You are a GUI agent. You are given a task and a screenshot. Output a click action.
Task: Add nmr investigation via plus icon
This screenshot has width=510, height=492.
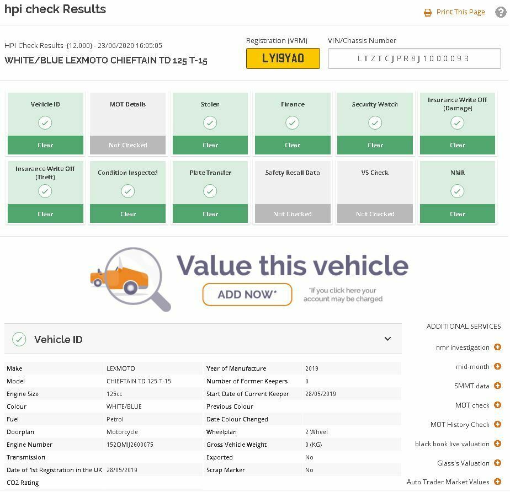tap(497, 347)
